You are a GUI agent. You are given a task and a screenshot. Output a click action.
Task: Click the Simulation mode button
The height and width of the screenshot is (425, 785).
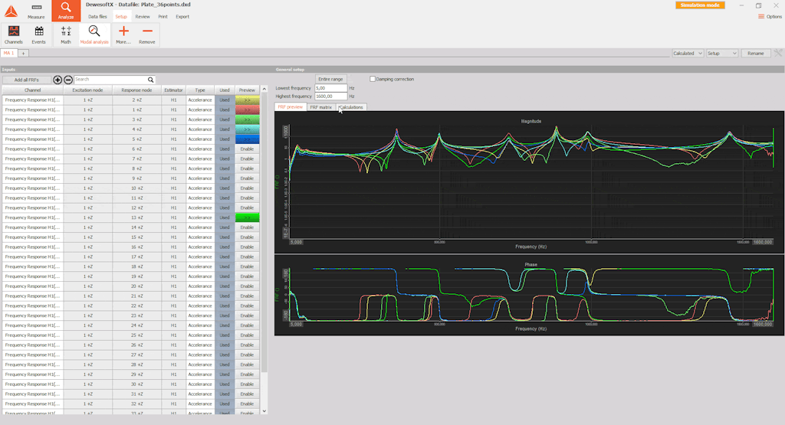point(700,5)
